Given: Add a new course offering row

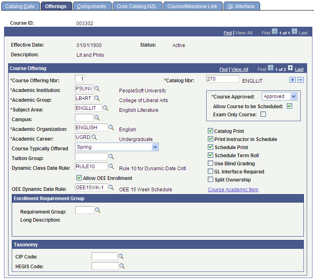Looking at the screenshot, I should (293, 80).
